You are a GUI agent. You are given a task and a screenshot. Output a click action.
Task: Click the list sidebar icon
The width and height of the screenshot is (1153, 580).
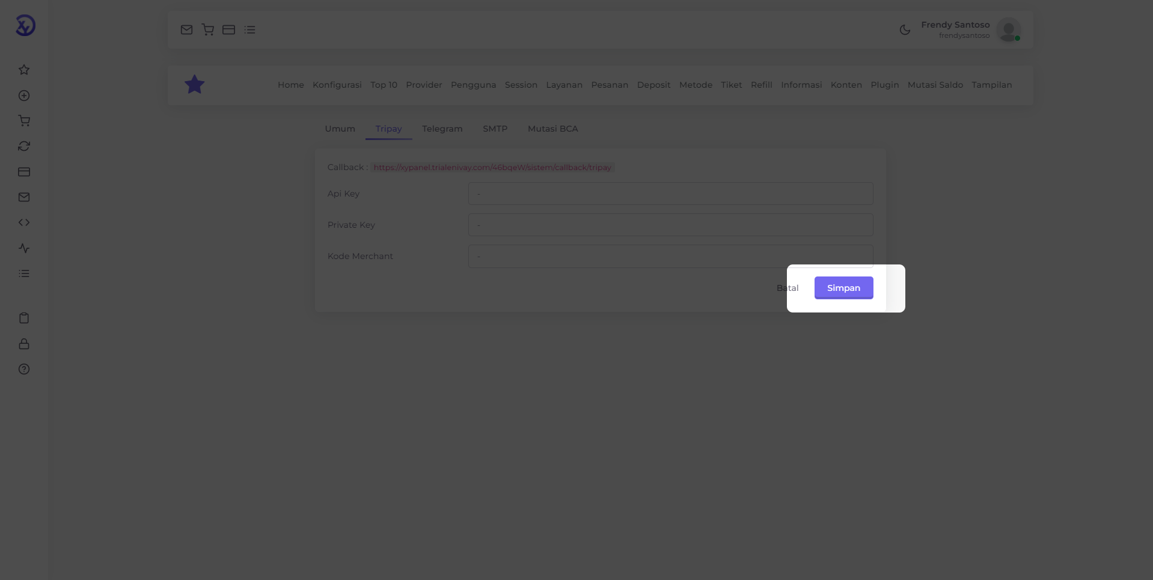coord(24,273)
